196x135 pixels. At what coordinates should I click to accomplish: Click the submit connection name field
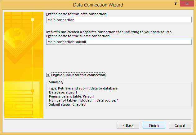118,42
